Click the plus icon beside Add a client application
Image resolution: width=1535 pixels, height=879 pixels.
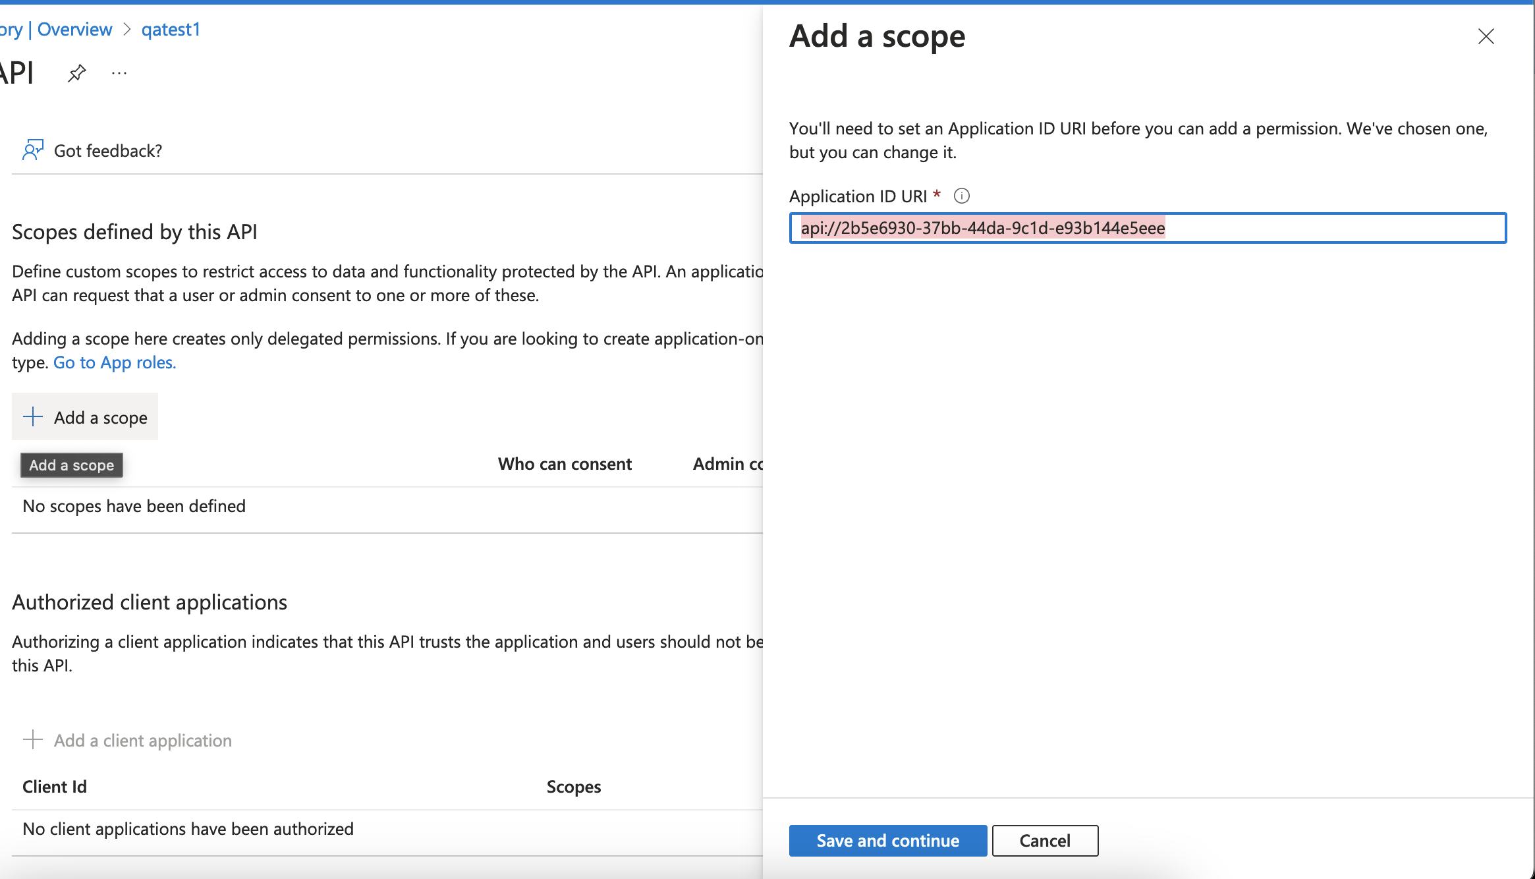(32, 740)
